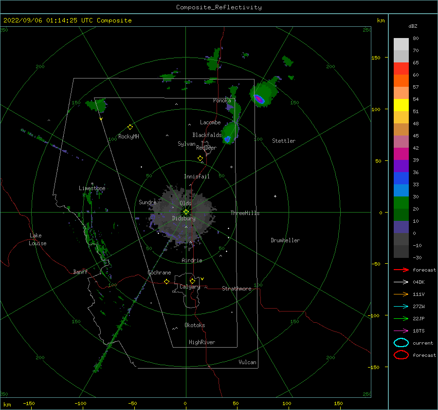Select the 54 dBZ yellow swatch
The width and height of the screenshot is (438, 410).
[x=401, y=105]
